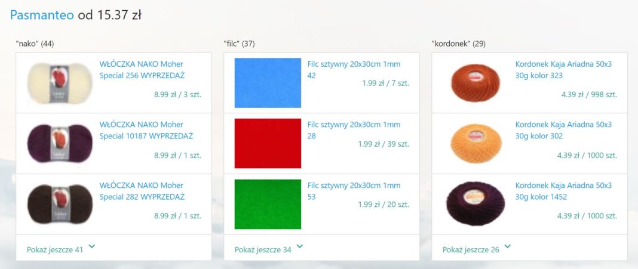
Task: Open Filc sztywny 20x30cm 1mm 42 link
Action: click(354, 70)
